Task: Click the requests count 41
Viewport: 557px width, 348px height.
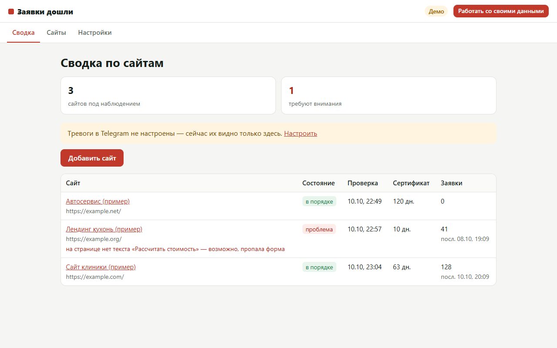Action: coord(444,229)
